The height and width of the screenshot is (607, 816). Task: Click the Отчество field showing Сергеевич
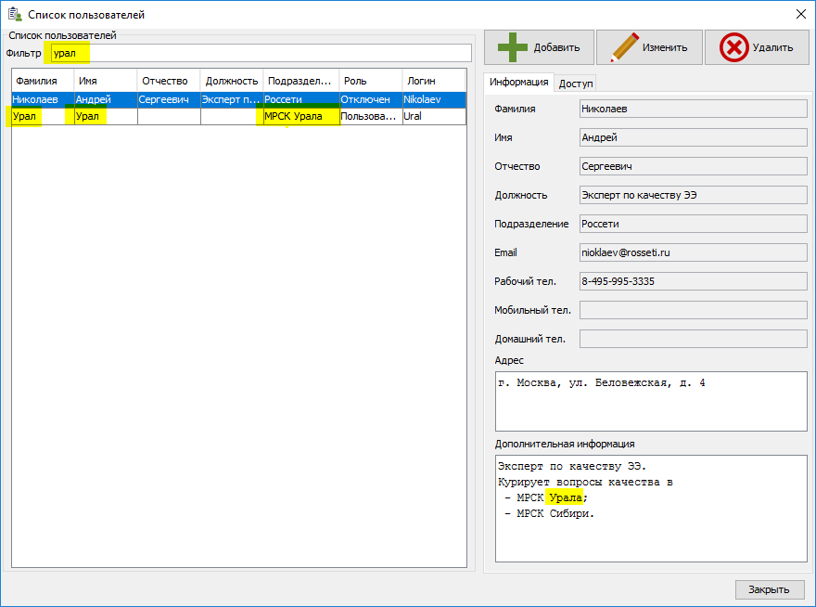pyautogui.click(x=694, y=166)
